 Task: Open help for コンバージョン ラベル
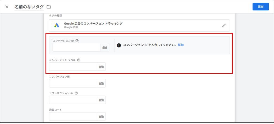[x=79, y=60]
